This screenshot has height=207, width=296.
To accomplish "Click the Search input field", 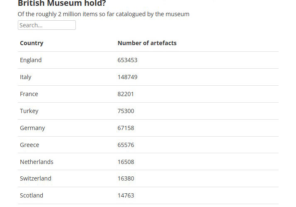I will pyautogui.click(x=46, y=25).
